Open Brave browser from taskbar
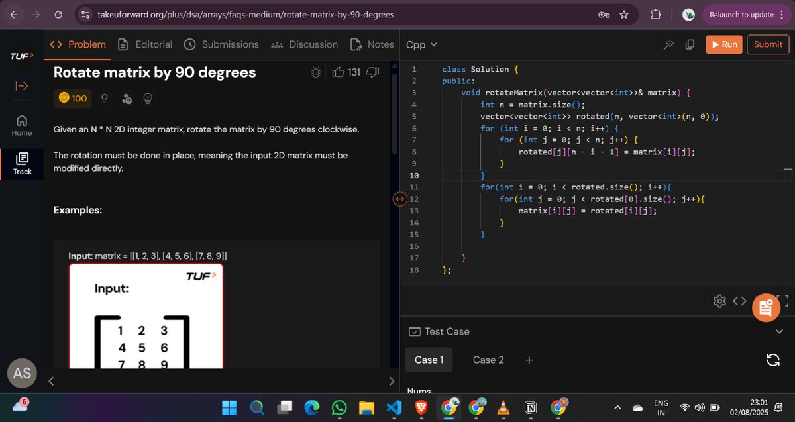The width and height of the screenshot is (795, 422). (x=421, y=407)
